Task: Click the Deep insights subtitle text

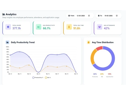Action: pos(31,17)
